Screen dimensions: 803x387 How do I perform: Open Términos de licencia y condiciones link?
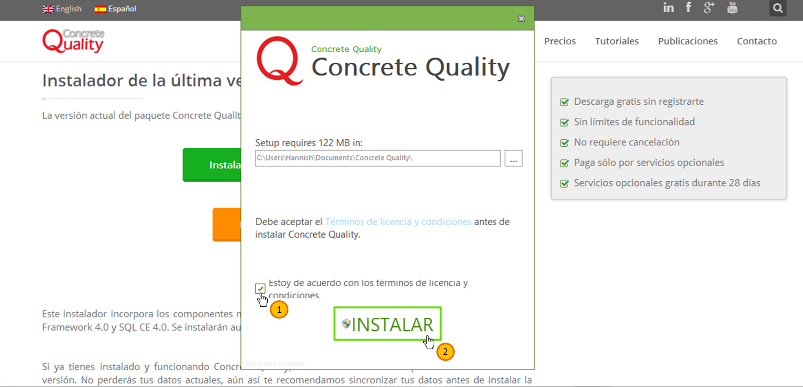point(398,222)
